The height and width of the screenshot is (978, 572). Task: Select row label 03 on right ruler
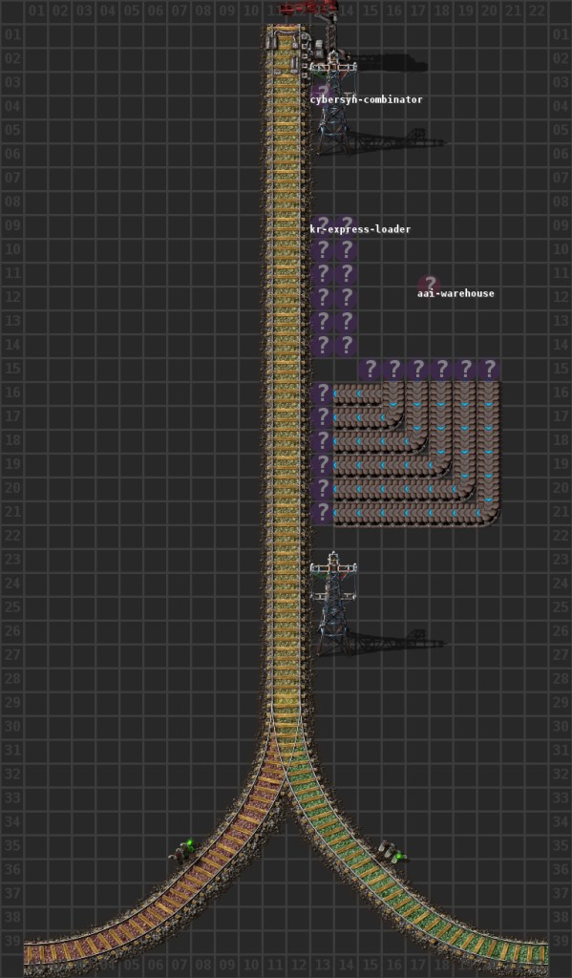coord(561,82)
